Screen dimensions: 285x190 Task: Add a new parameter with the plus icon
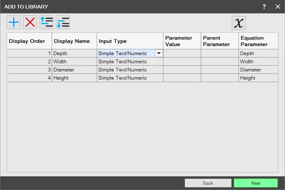point(13,22)
